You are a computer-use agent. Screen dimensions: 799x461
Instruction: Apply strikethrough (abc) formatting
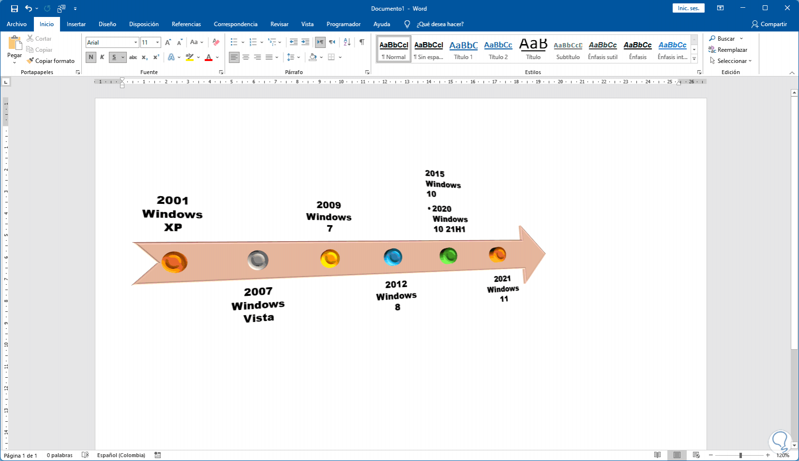pos(133,57)
